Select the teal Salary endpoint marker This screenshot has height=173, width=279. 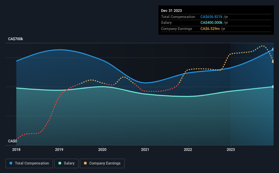pos(273,87)
